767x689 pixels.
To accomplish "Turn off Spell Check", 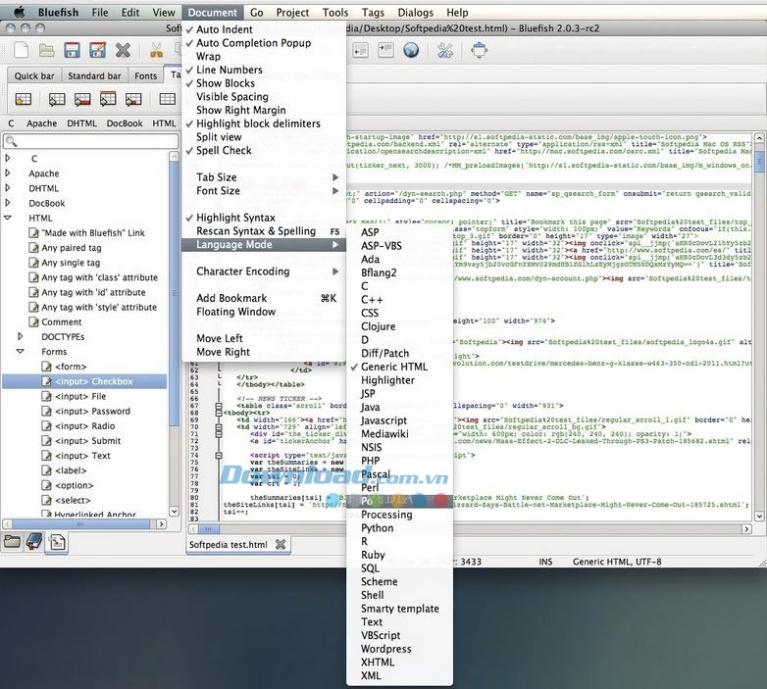I will tap(224, 151).
